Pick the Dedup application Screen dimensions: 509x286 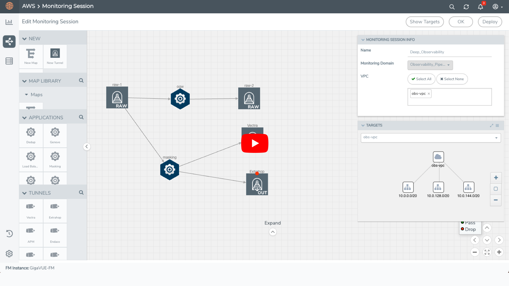(x=31, y=135)
